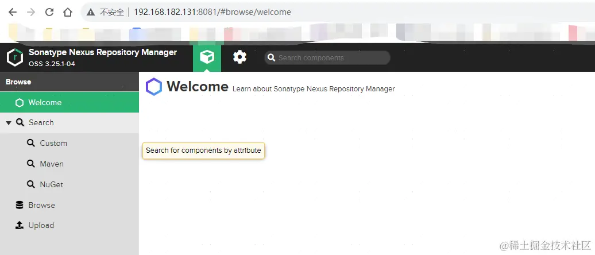Click the database icon beside Browse
595x255 pixels.
pyautogui.click(x=20, y=205)
